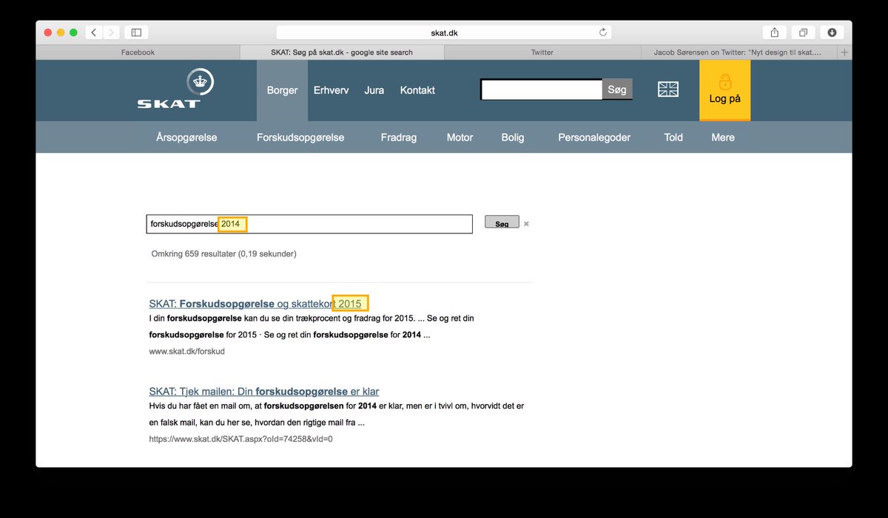Click the skat.dk address bar
The height and width of the screenshot is (518, 888).
pos(444,33)
